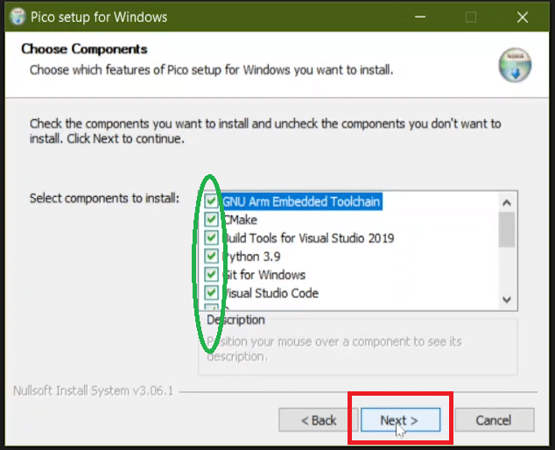Click the component list scroll up arrow
Screen dimensions: 555x450
507,203
